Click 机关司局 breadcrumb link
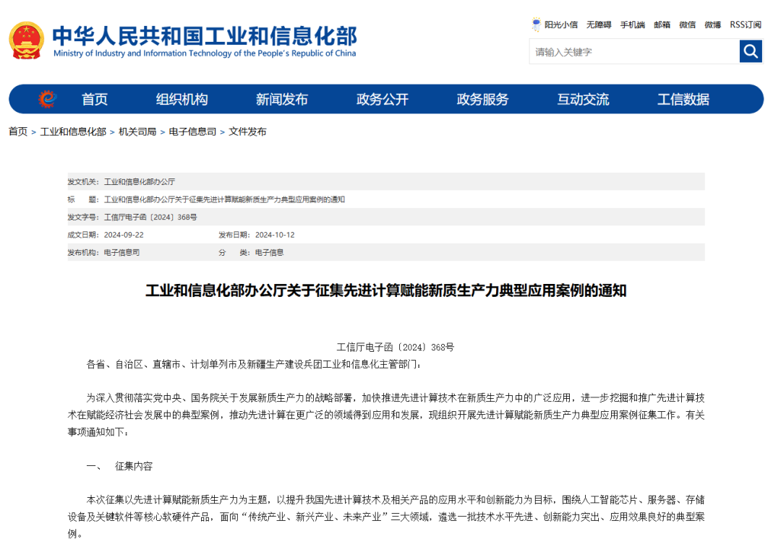 (x=137, y=131)
